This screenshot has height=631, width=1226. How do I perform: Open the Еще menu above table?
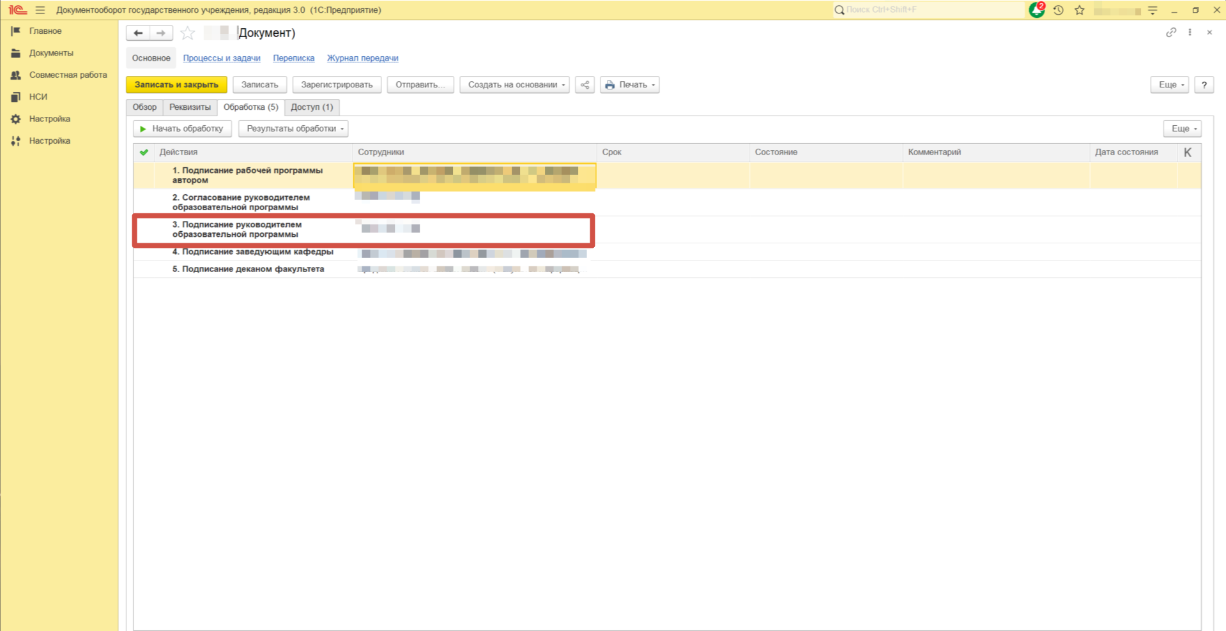1182,129
